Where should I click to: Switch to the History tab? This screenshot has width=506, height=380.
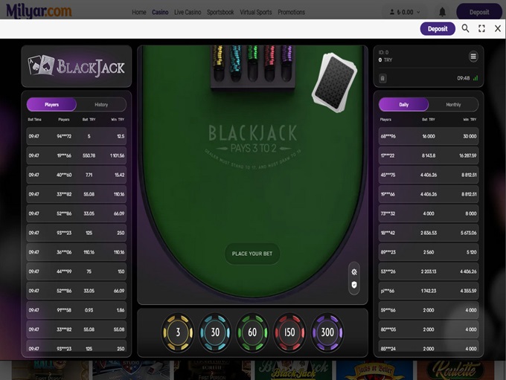coord(101,105)
